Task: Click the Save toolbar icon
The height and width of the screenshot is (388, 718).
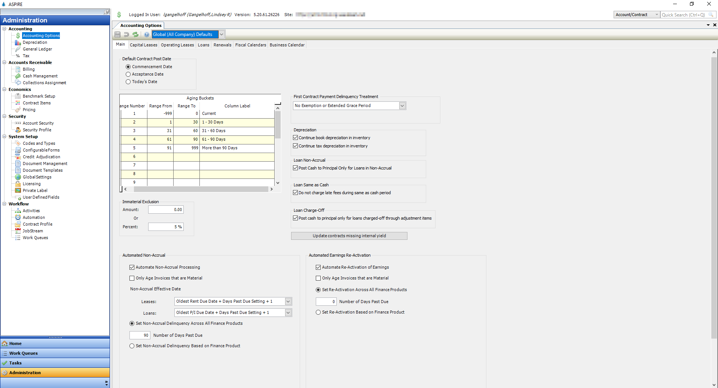Action: [117, 34]
